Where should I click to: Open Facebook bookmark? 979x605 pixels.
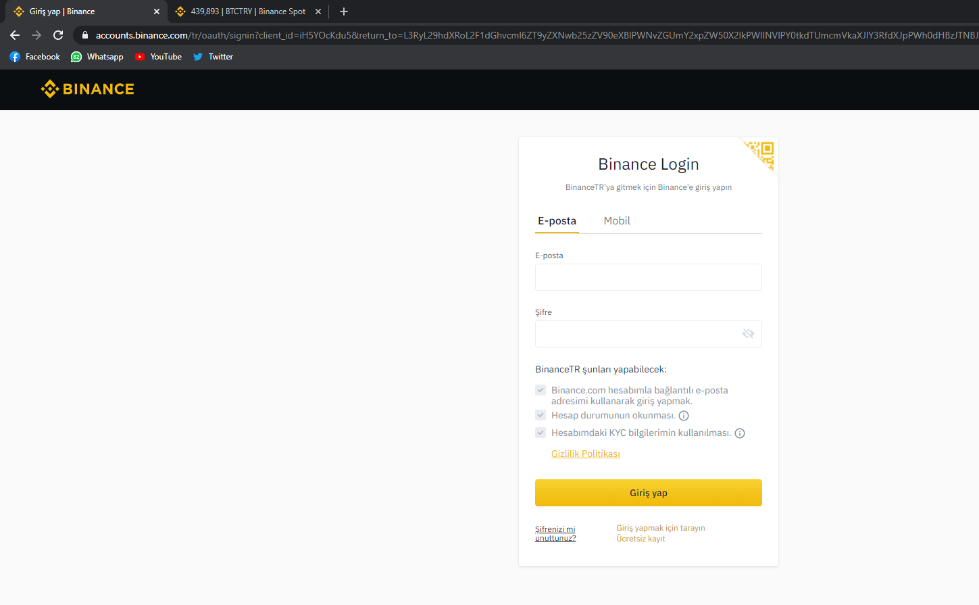click(35, 57)
